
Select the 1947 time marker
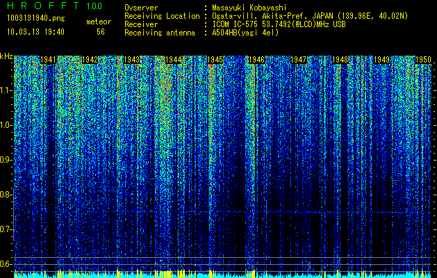[299, 60]
